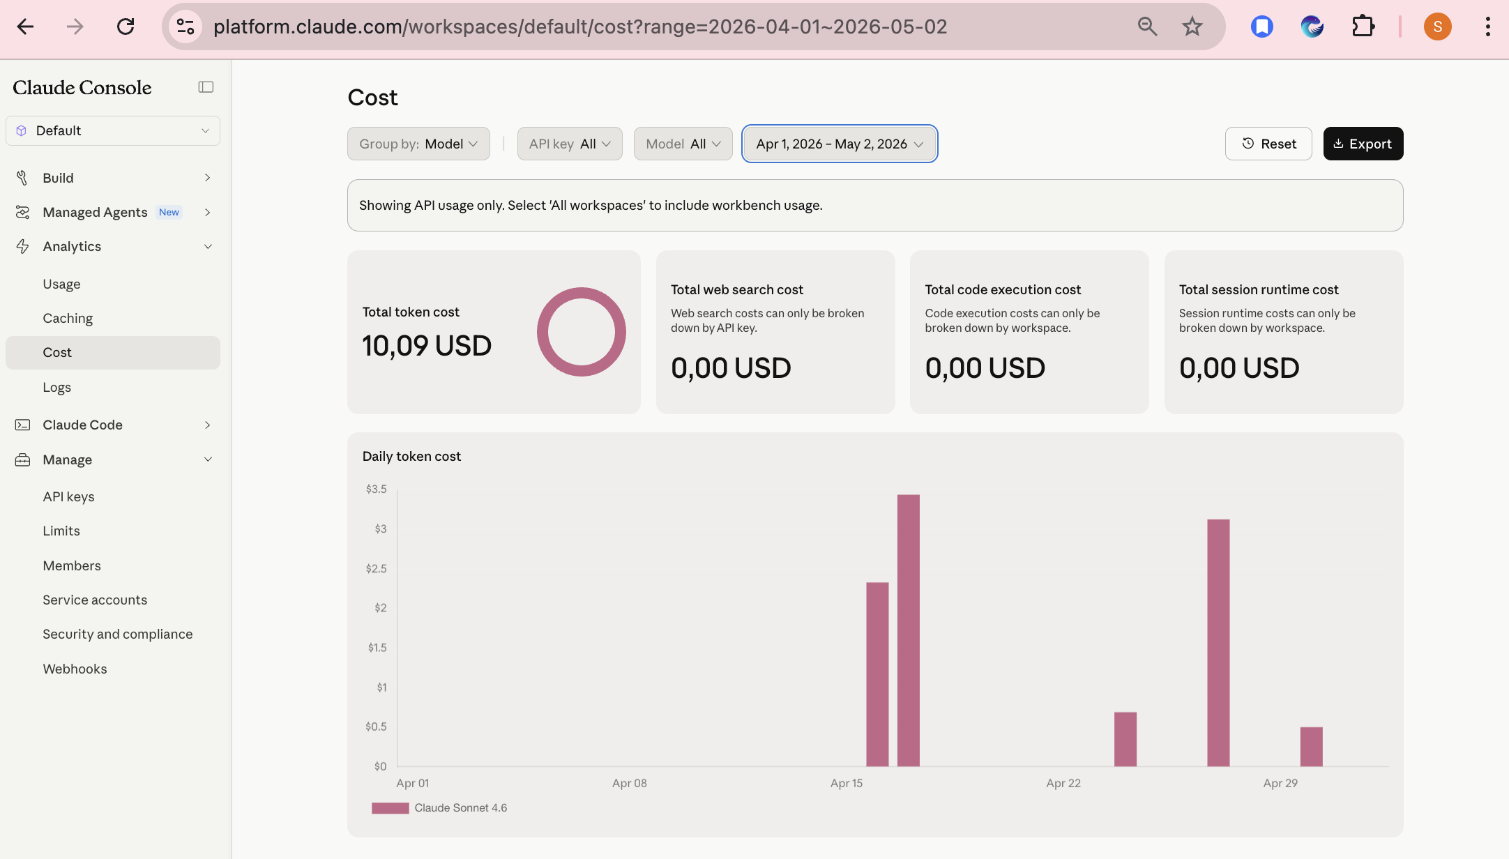The image size is (1509, 859).
Task: Click the Managed Agents icon
Action: [x=22, y=212]
